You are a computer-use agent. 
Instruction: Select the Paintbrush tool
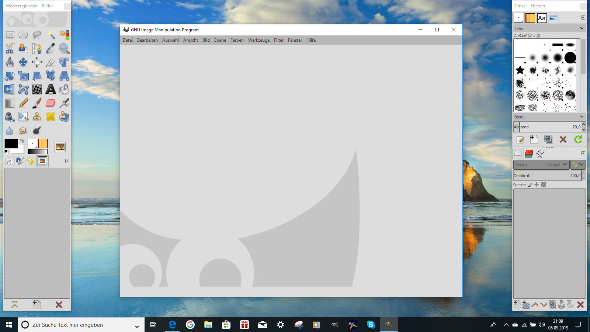pos(37,103)
